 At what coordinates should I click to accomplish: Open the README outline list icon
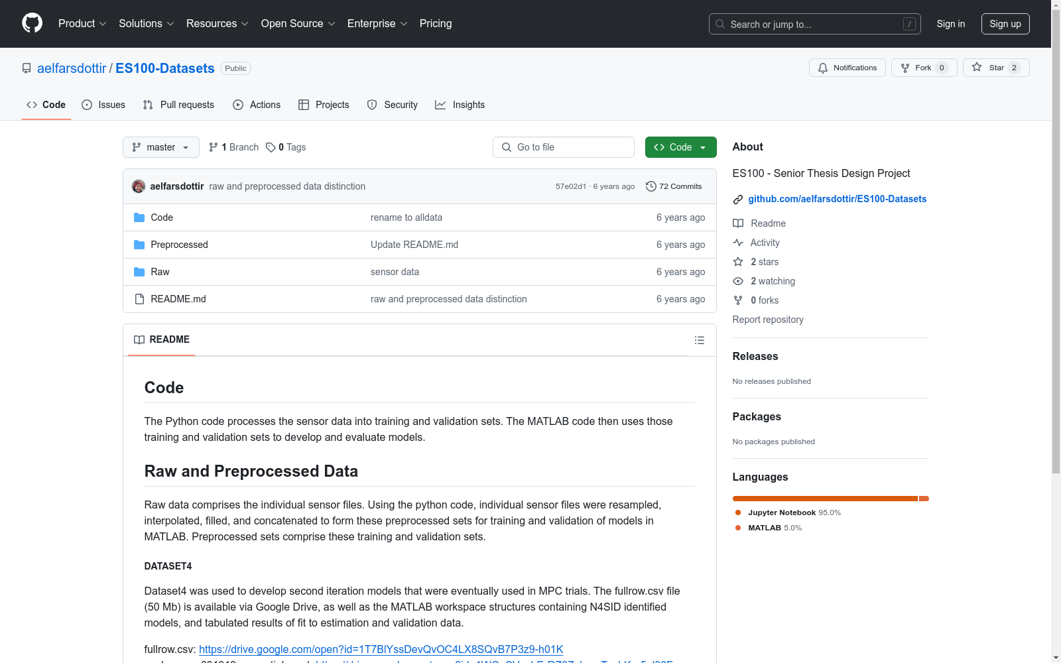700,340
